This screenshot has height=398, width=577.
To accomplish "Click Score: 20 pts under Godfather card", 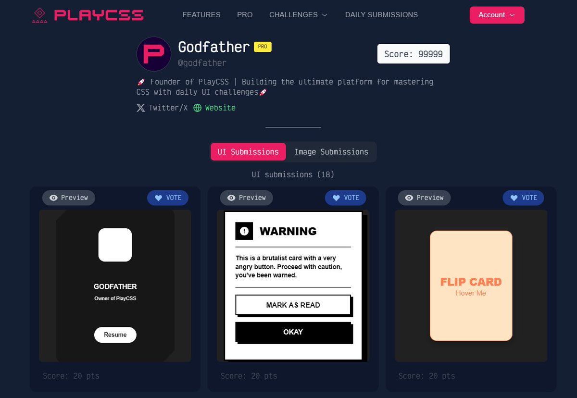I will coord(71,376).
